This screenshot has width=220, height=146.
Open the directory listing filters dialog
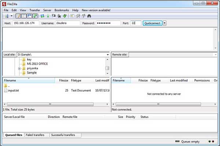(x=72, y=16)
